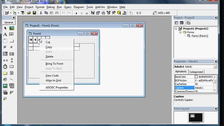Open the Data View Window icon
The image size is (224, 126).
point(119,13)
